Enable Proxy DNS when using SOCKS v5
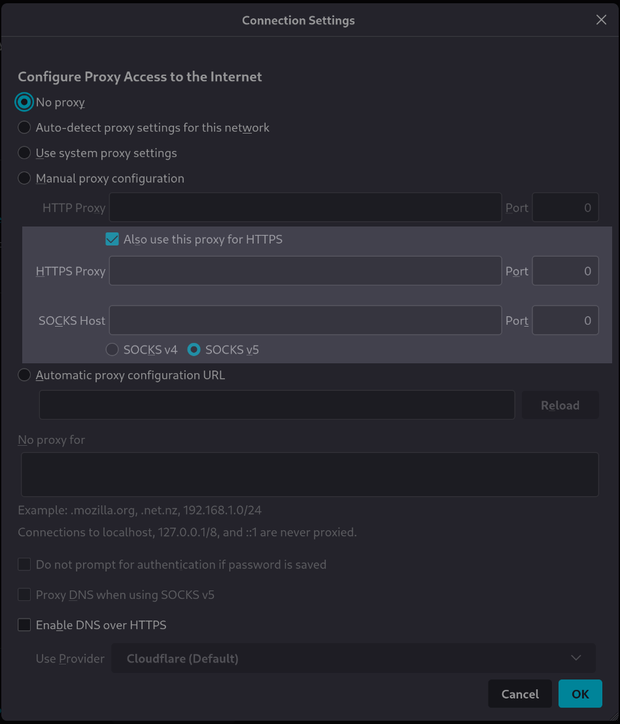The height and width of the screenshot is (724, 620). [x=24, y=594]
